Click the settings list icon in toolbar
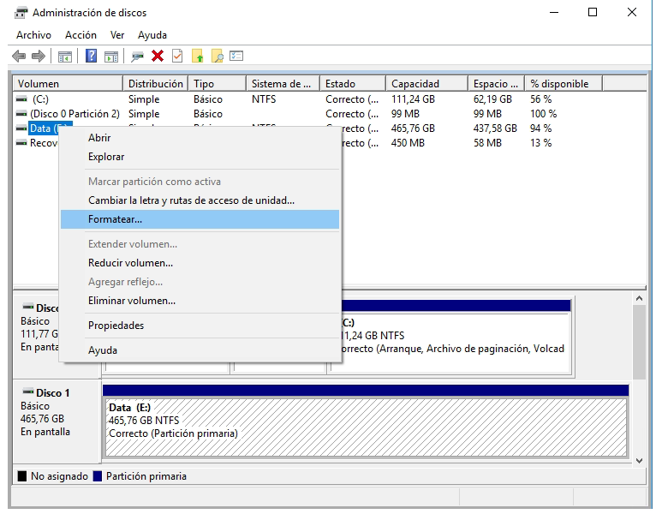Screen dimensions: 656x514 tap(237, 57)
